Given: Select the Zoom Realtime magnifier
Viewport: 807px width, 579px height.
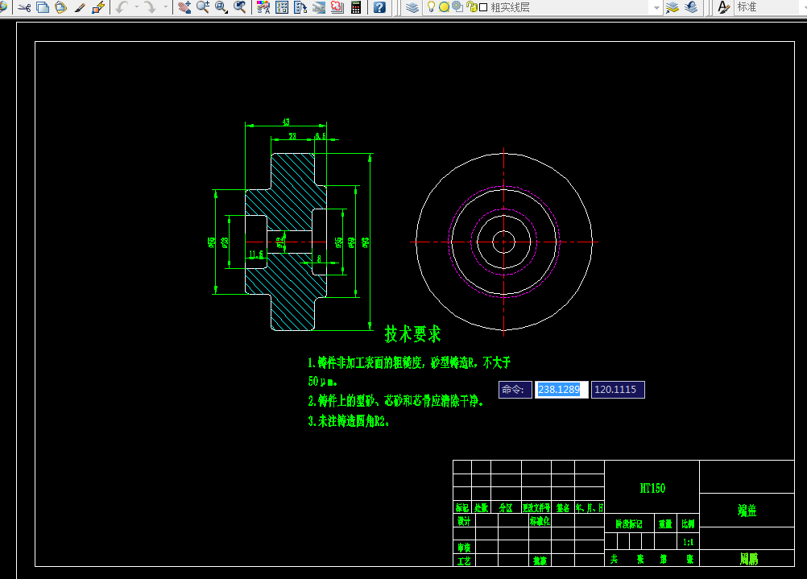Looking at the screenshot, I should [x=203, y=7].
